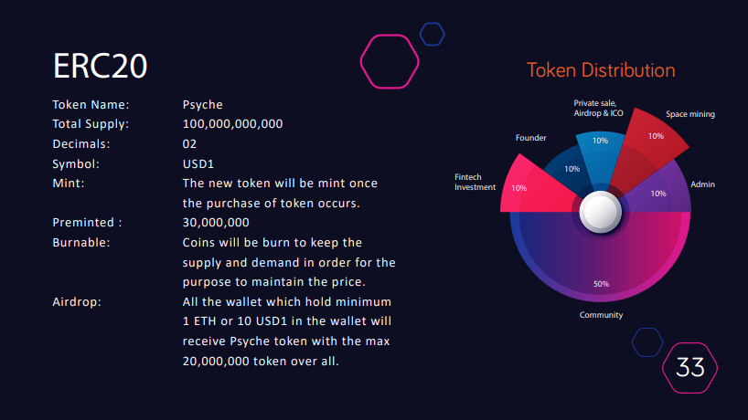Click the page number 33 hexagon
This screenshot has width=748, height=420.
689,368
